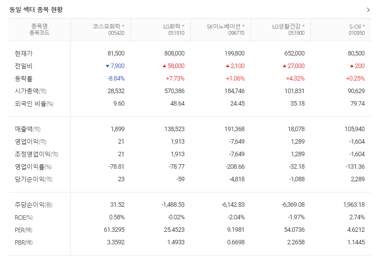
Task: Click the net income value 2,289
Action: click(358, 179)
